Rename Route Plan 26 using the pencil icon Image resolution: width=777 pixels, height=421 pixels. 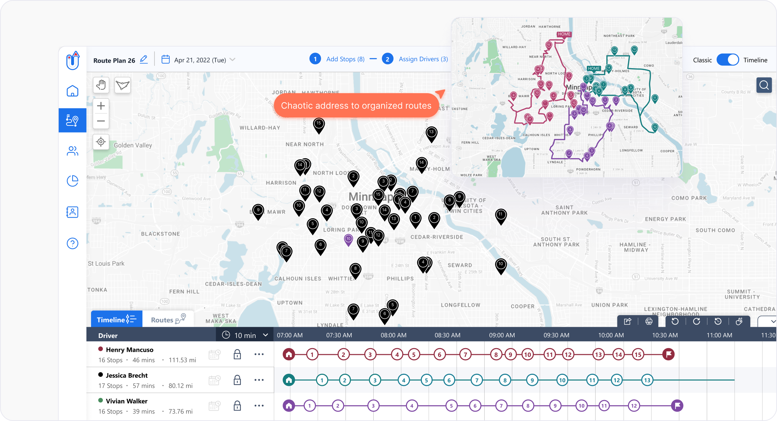(144, 59)
